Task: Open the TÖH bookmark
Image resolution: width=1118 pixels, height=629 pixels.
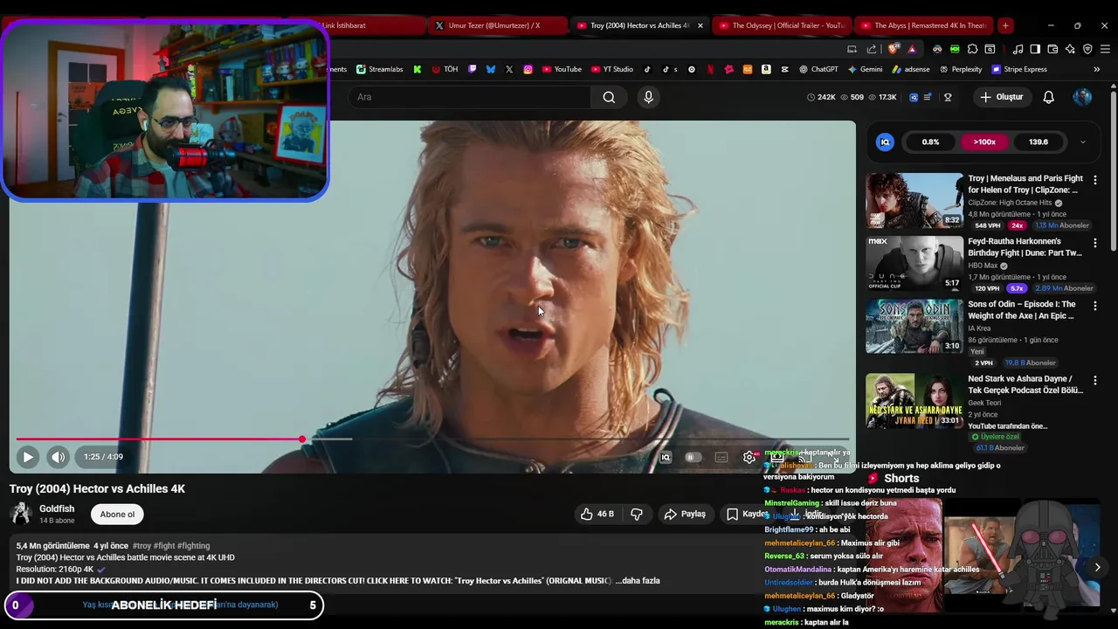Action: pos(445,69)
